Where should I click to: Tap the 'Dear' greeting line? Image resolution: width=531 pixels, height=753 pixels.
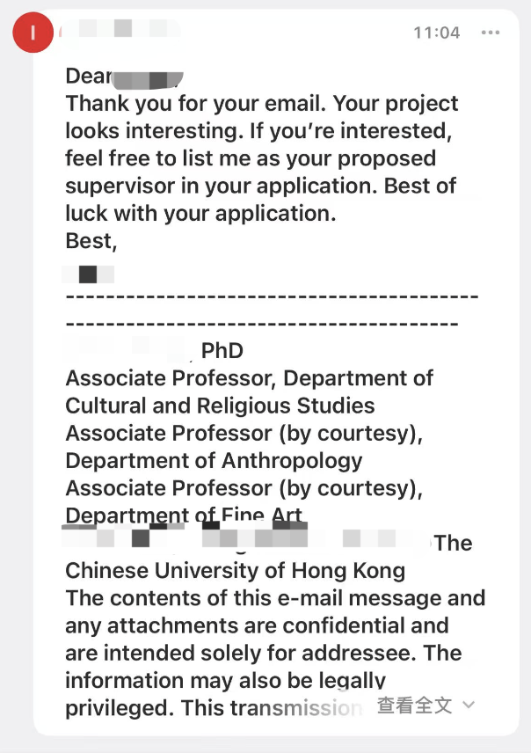click(124, 77)
